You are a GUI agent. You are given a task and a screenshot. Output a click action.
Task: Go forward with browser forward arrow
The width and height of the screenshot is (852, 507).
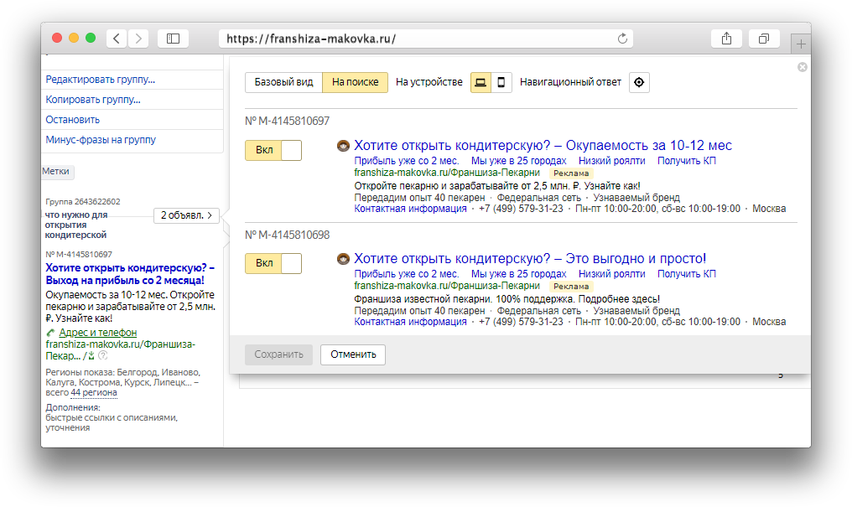coord(138,39)
